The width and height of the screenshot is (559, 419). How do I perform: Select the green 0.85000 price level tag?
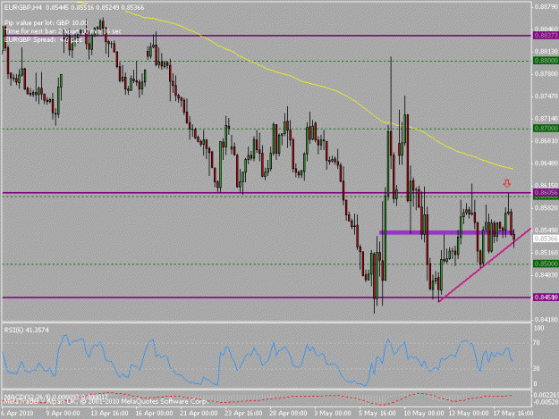(546, 264)
